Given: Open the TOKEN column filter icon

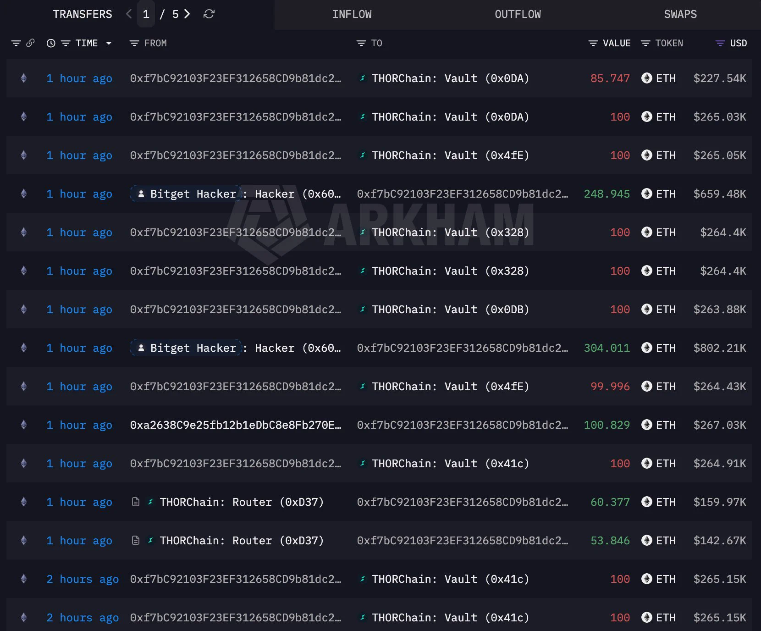Looking at the screenshot, I should click(x=645, y=43).
